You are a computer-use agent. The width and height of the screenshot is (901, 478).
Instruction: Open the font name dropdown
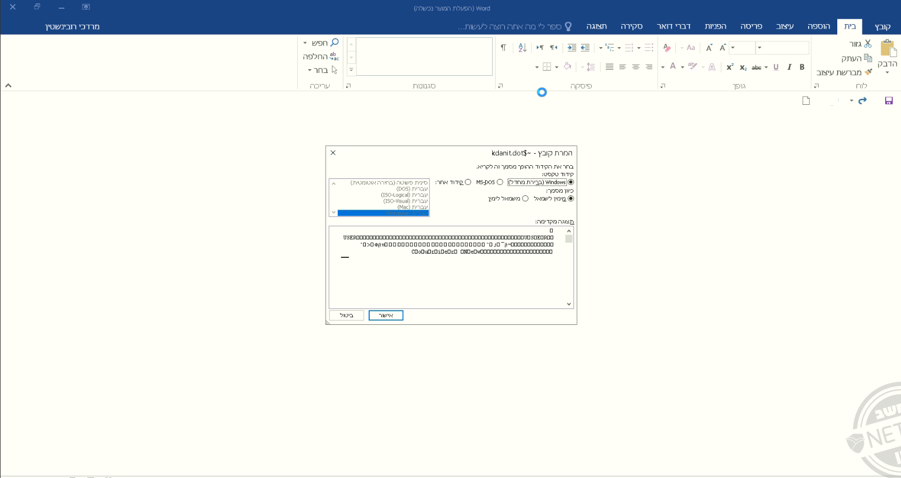pyautogui.click(x=760, y=48)
